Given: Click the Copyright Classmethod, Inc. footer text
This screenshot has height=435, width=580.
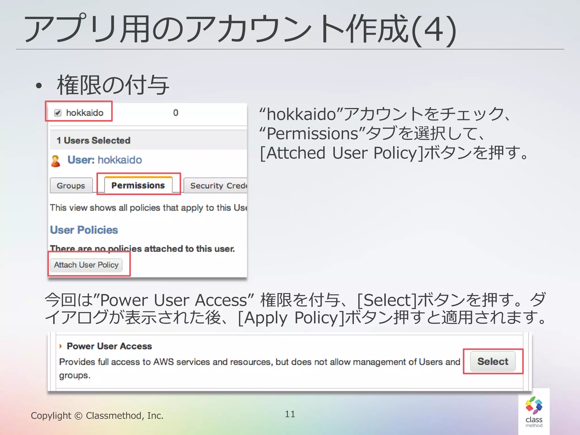Looking at the screenshot, I should pos(97,415).
